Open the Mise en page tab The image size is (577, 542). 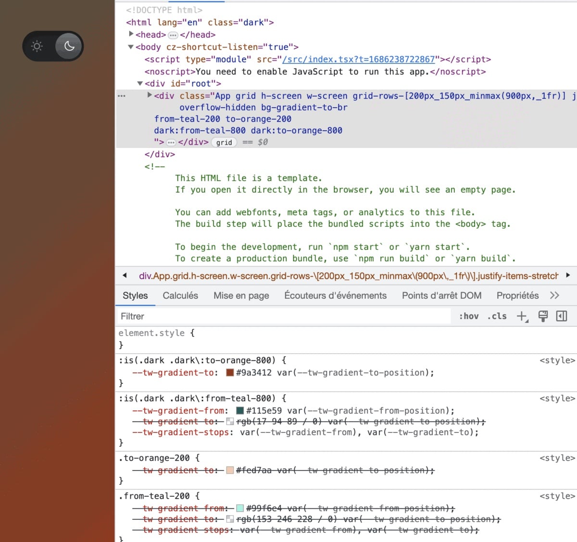tap(241, 296)
